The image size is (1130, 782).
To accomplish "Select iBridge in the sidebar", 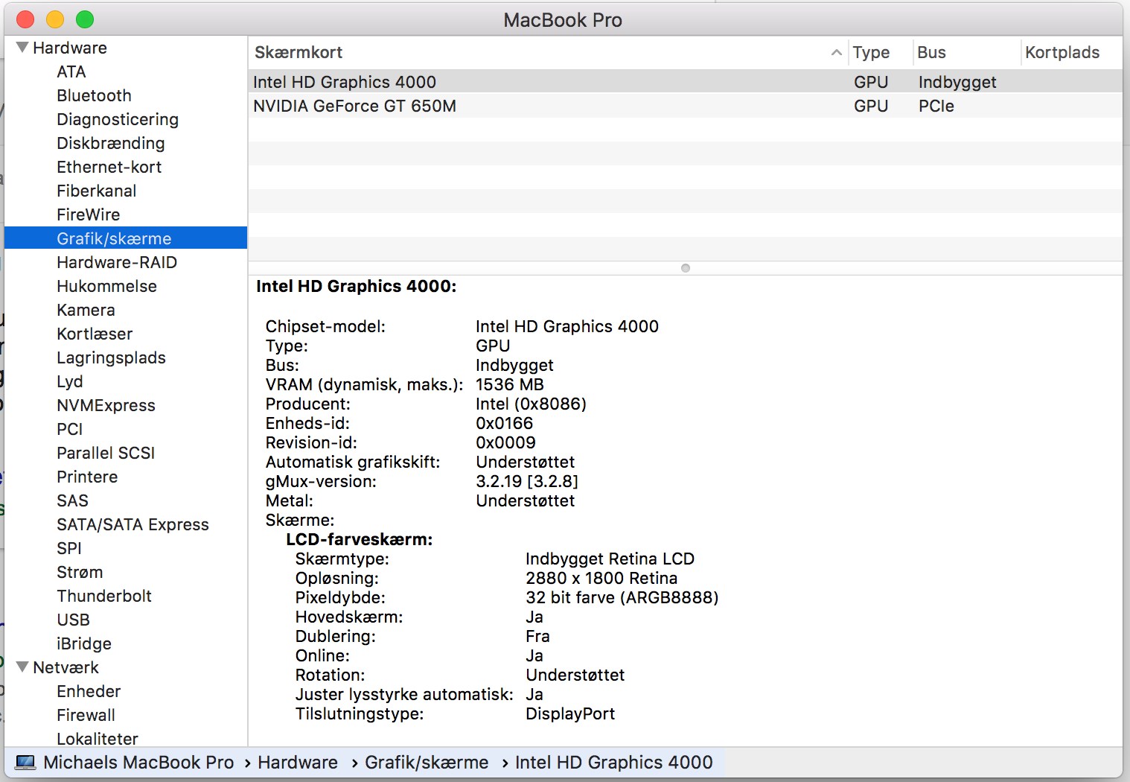I will pos(84,643).
